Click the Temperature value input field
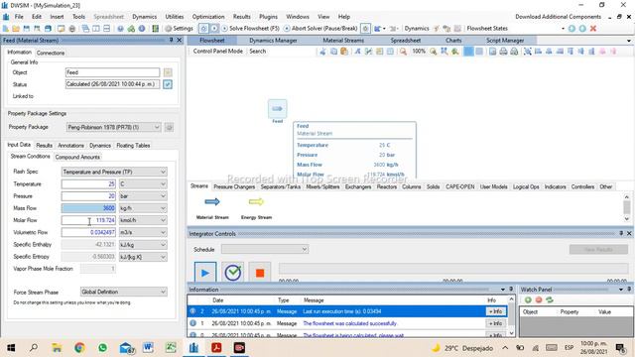The height and width of the screenshot is (357, 635). [88, 183]
